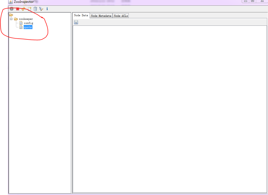Click the Save floppy disk icon in Node Data
Viewport: 268px width, 195px height.
pyautogui.click(x=76, y=22)
